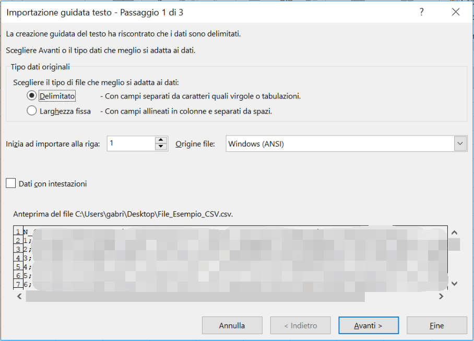The image size is (474, 341).
Task: Enable the Dati con intestazioni checkbox
Action: (x=11, y=184)
